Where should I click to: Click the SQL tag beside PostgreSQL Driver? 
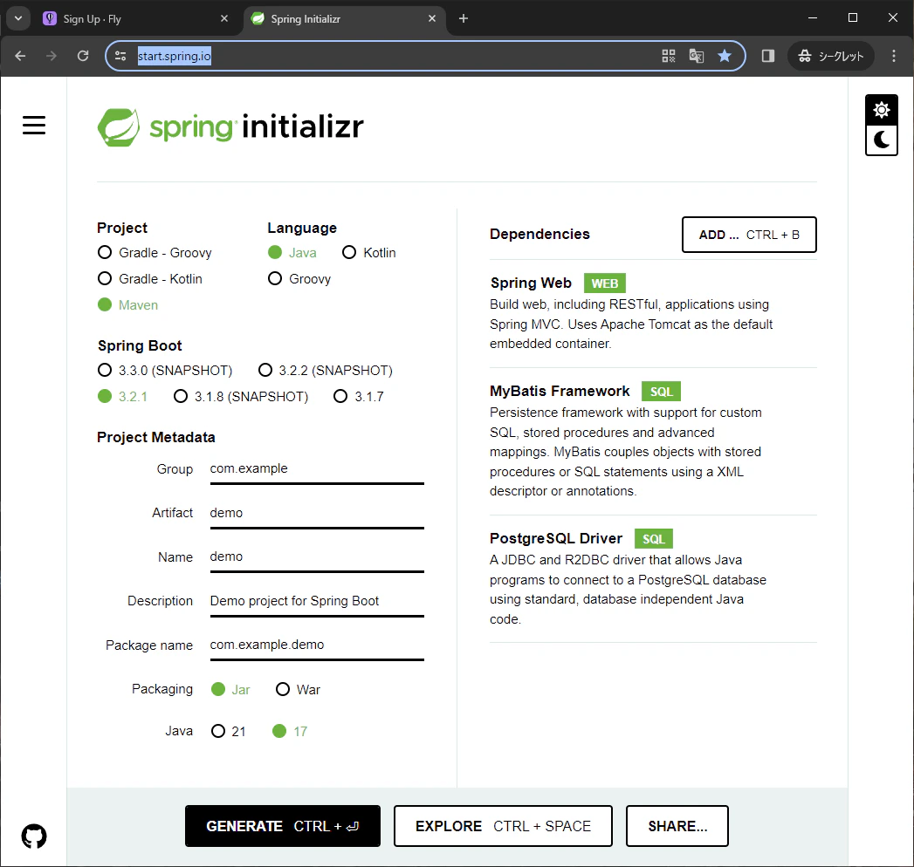click(x=654, y=538)
